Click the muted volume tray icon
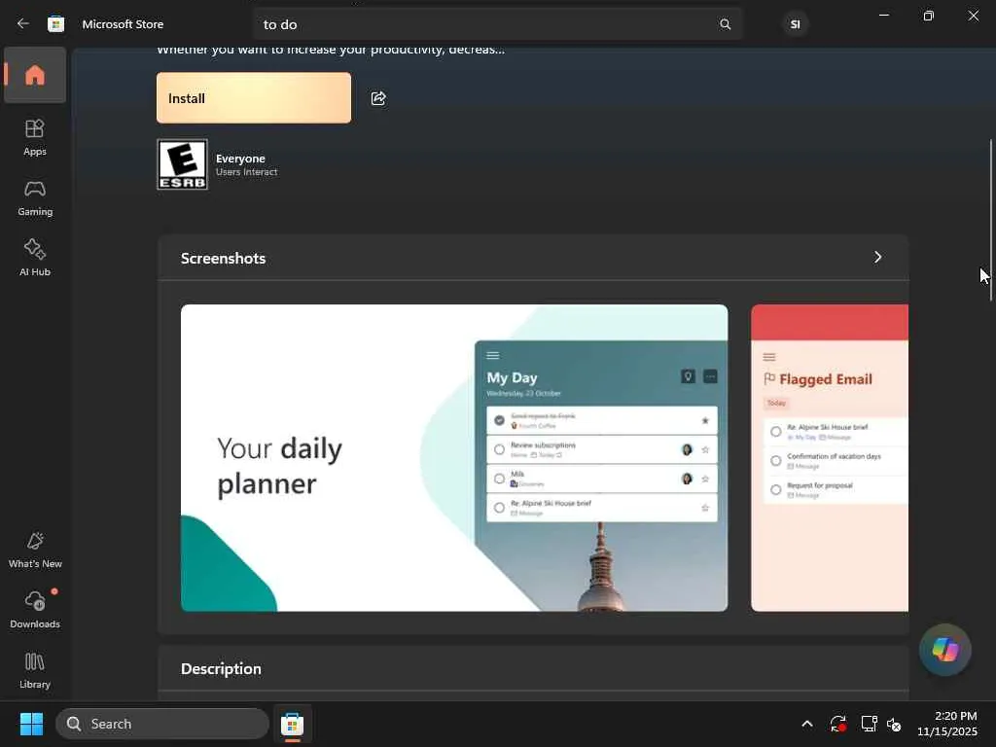 [895, 724]
